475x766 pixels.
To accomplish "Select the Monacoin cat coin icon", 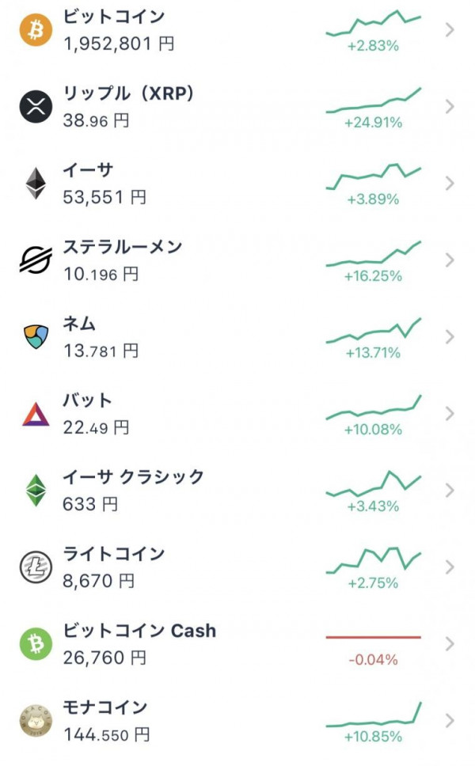I will [36, 721].
